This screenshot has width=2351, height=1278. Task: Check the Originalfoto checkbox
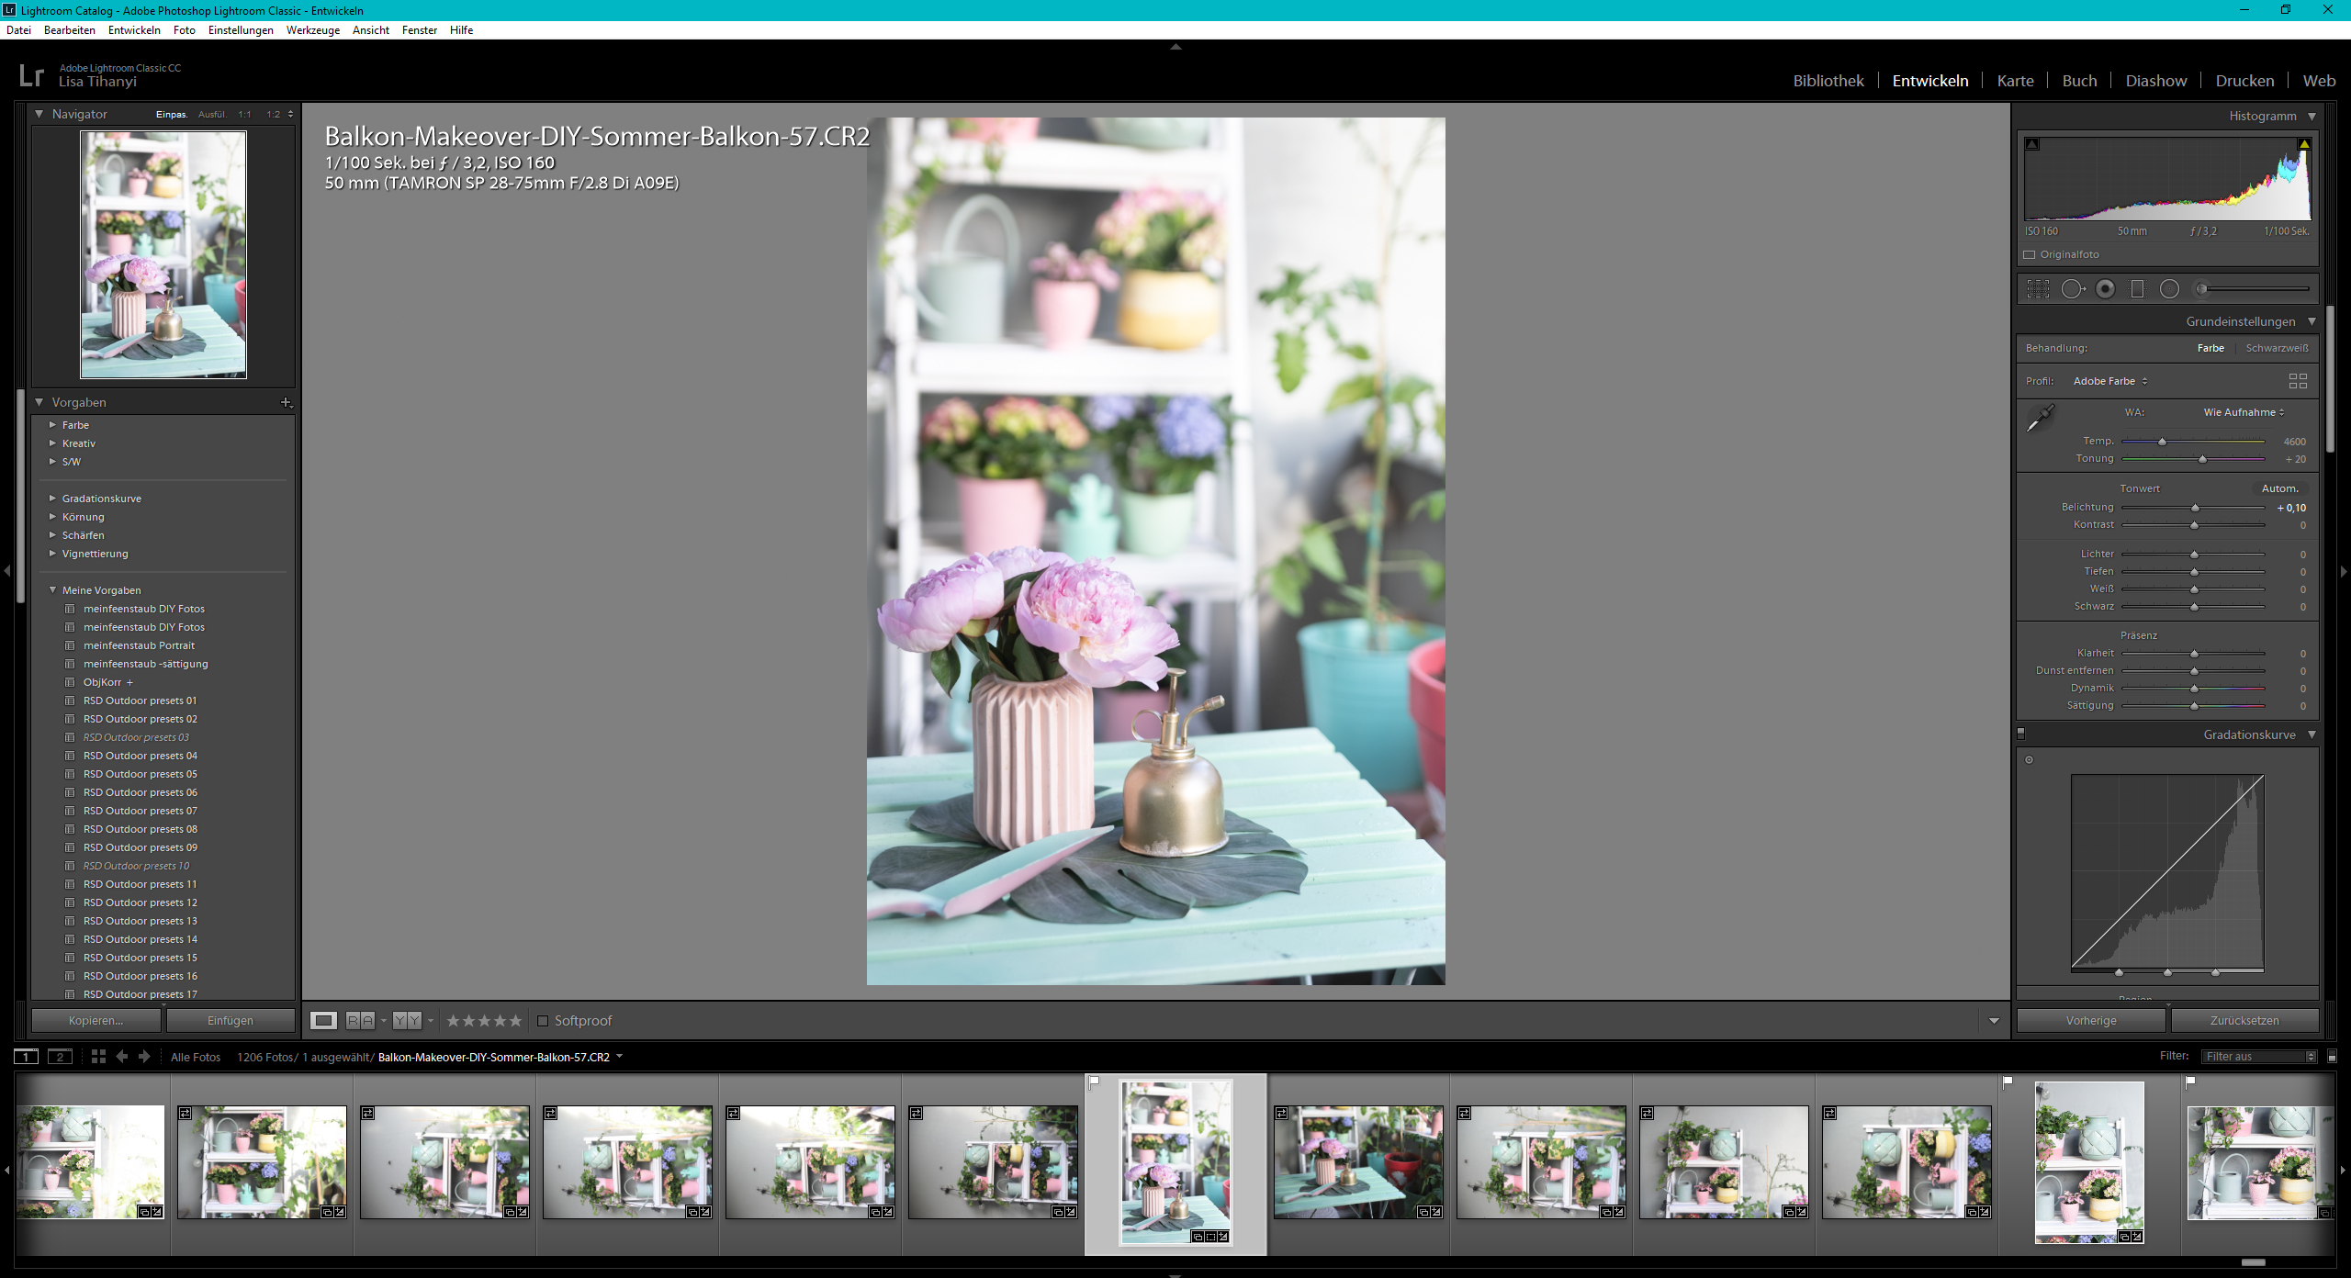pos(2030,254)
